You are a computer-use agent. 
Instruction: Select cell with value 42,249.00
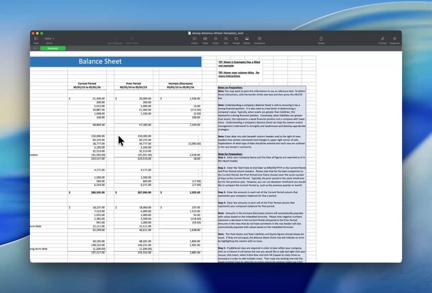click(x=98, y=230)
